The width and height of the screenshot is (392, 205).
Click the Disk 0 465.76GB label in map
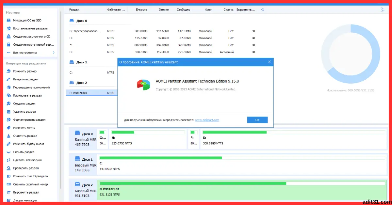(x=84, y=139)
